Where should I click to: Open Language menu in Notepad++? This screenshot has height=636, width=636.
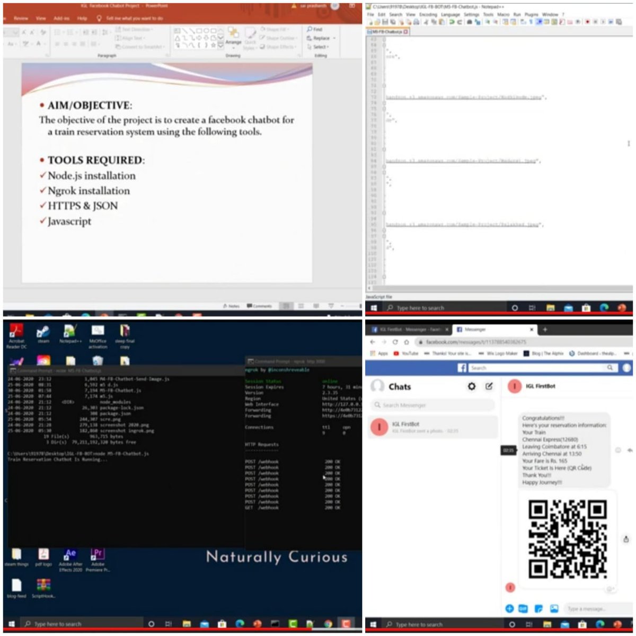coord(450,14)
